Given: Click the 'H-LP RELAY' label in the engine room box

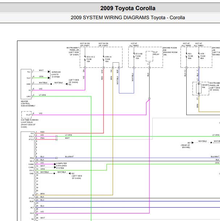Looking at the screenshot, I should (x=156, y=53).
